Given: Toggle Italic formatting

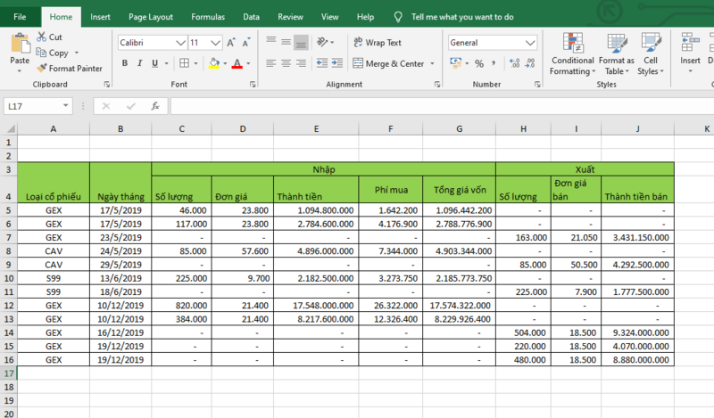Looking at the screenshot, I should tap(140, 63).
